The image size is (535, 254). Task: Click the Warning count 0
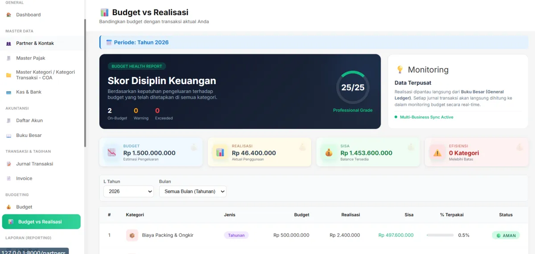(136, 110)
